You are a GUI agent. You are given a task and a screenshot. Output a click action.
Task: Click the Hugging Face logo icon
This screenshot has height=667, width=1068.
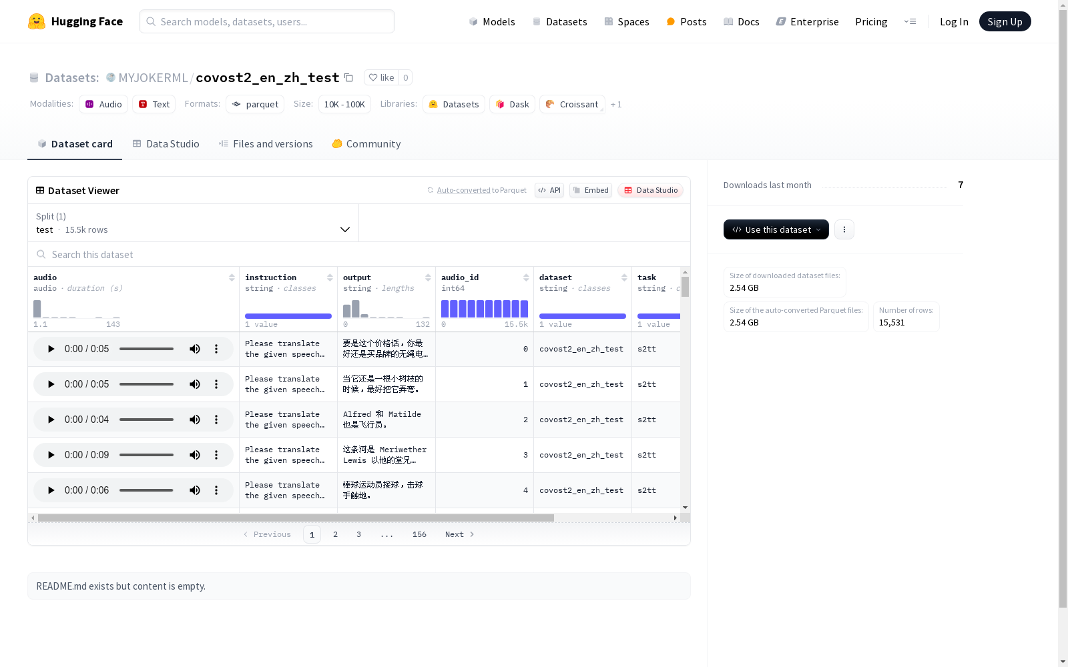click(x=37, y=21)
